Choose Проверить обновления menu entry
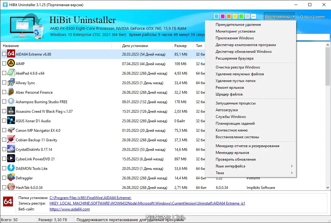Viewport: 331px width, 223px height. 251,159
